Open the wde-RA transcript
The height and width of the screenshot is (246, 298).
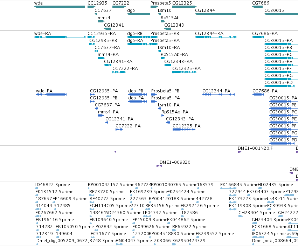click(60, 37)
